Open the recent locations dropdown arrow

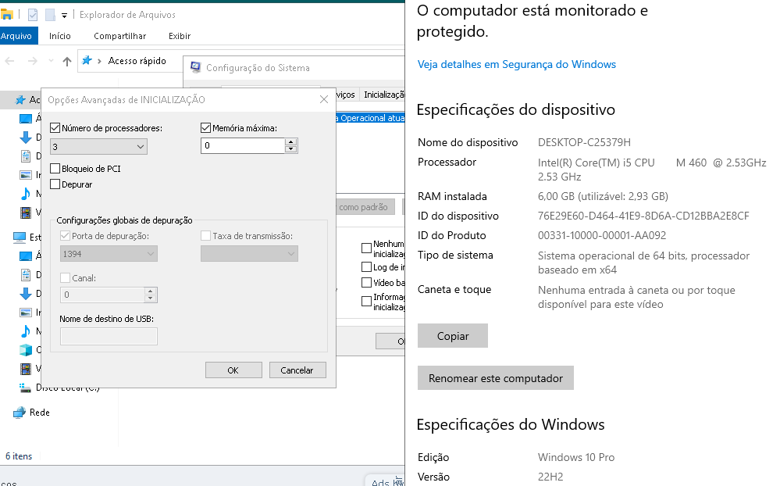(x=51, y=61)
